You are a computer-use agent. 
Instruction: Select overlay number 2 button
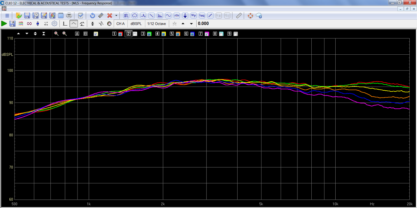pos(129,34)
